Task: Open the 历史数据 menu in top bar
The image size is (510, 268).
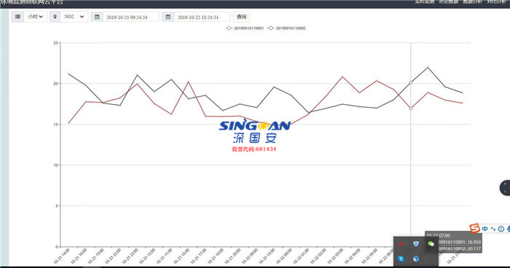Action: tap(449, 2)
